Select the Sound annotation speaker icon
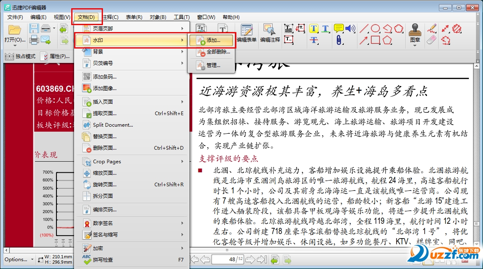 (350, 29)
